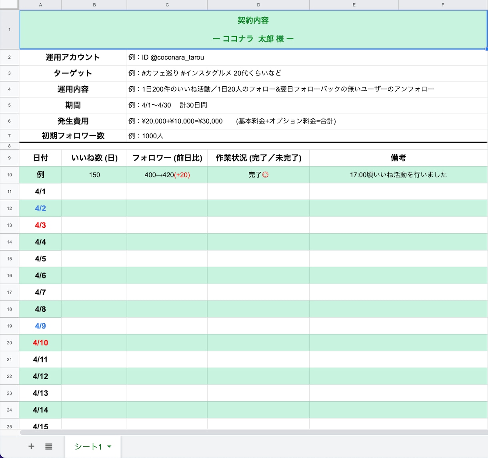Click cell with 4/1〜4/30 計30日間
The image size is (488, 458).
[307, 105]
